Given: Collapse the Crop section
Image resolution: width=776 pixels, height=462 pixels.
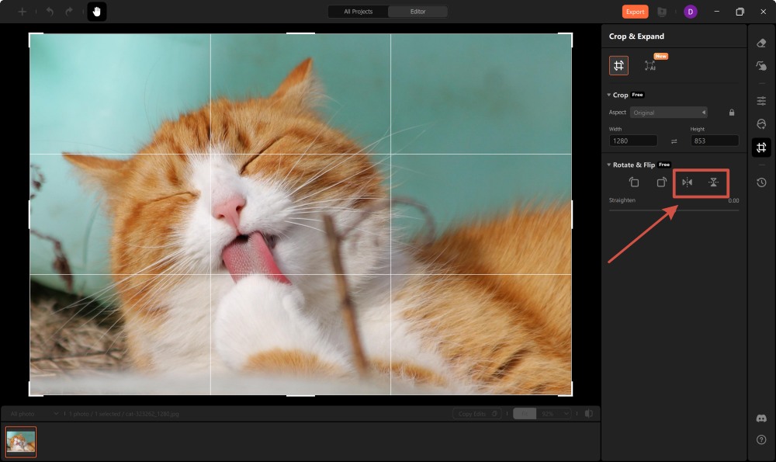Looking at the screenshot, I should pos(610,94).
